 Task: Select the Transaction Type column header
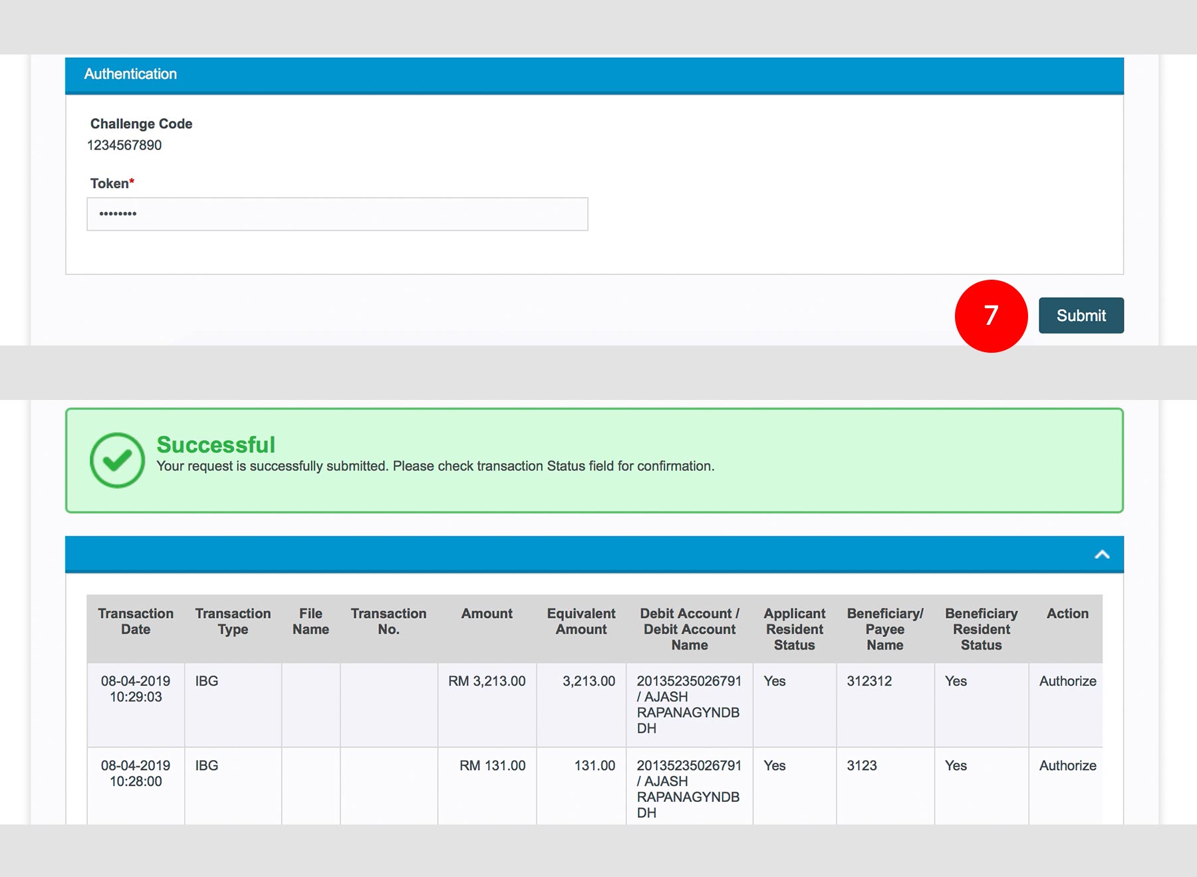coord(233,621)
